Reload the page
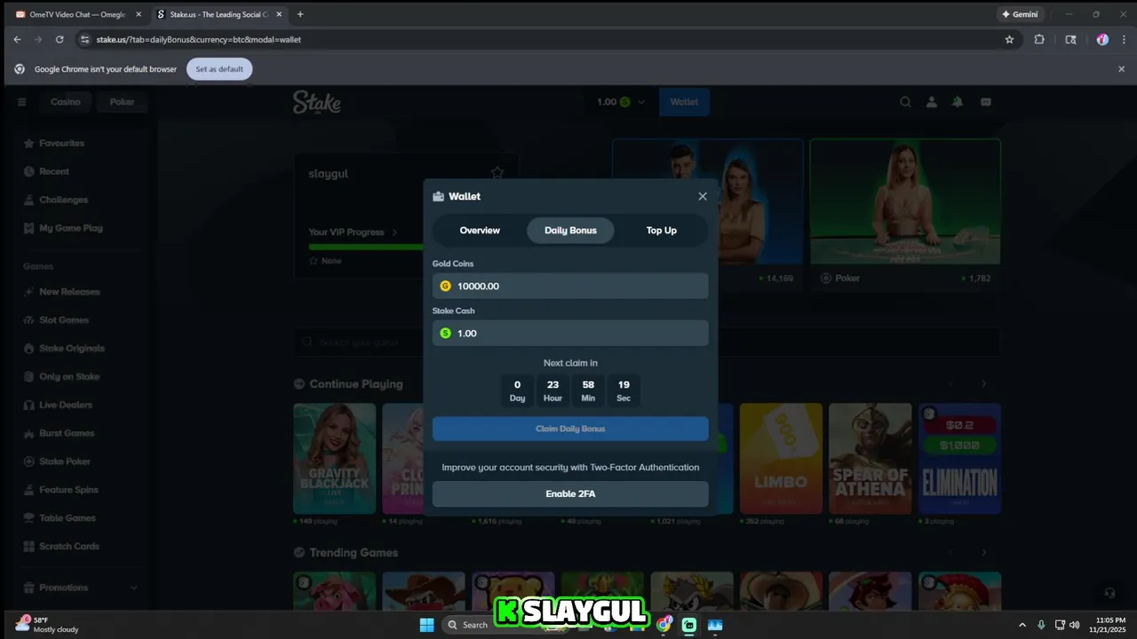Image resolution: width=1137 pixels, height=639 pixels. pyautogui.click(x=60, y=39)
